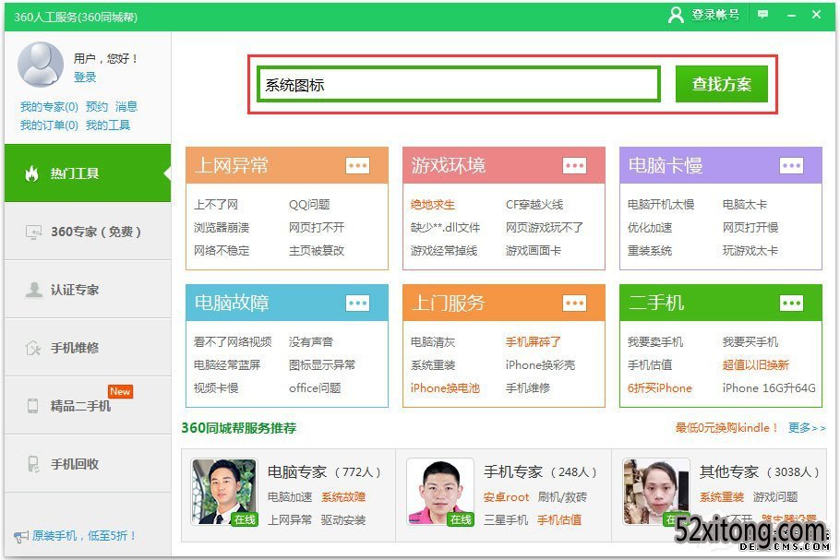The image size is (840, 560).
Task: Select 浏览器崩溃 item
Action: [222, 228]
